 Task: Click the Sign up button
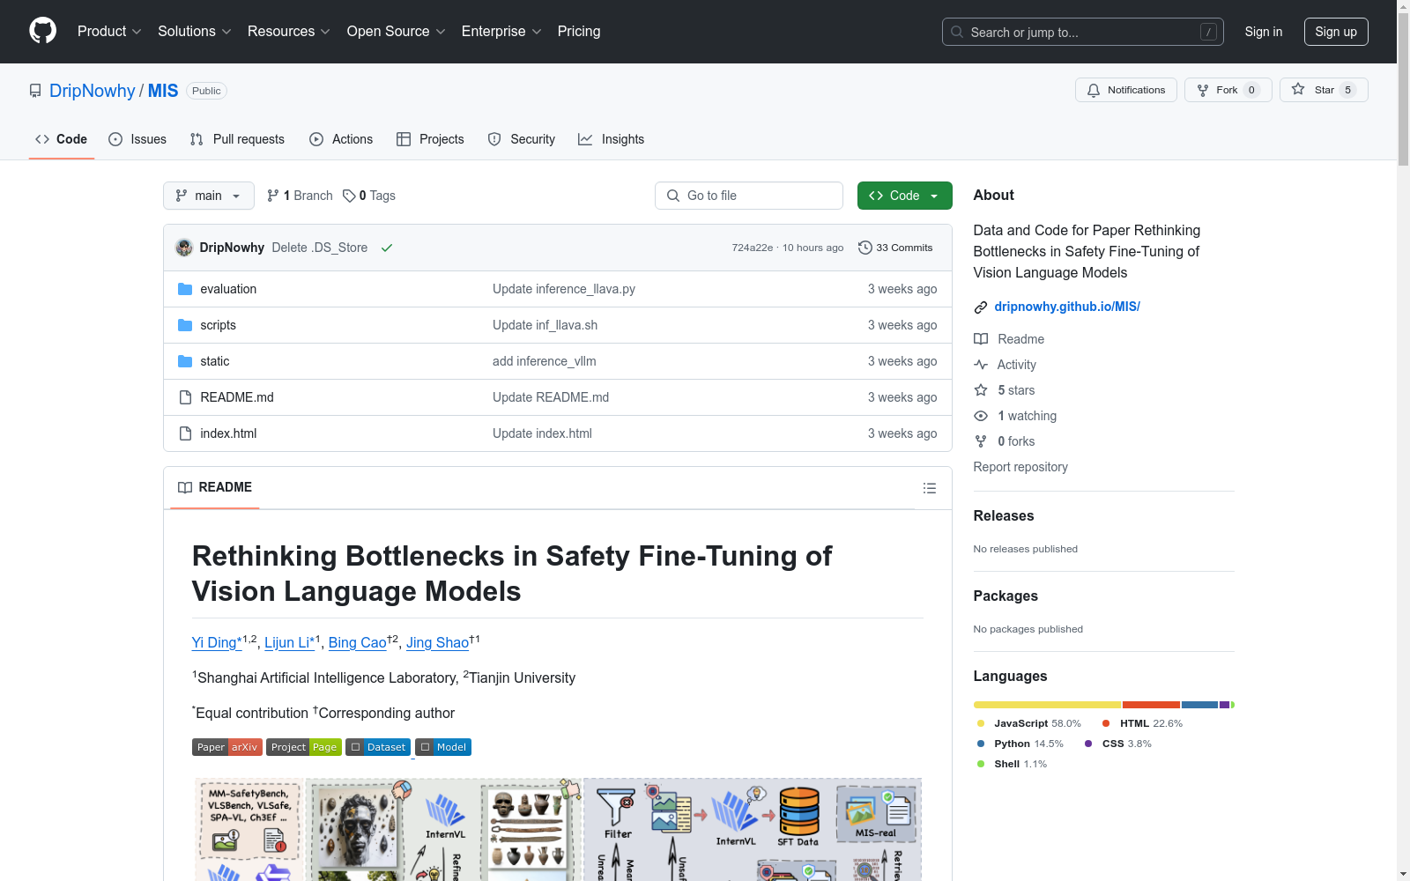(1336, 32)
